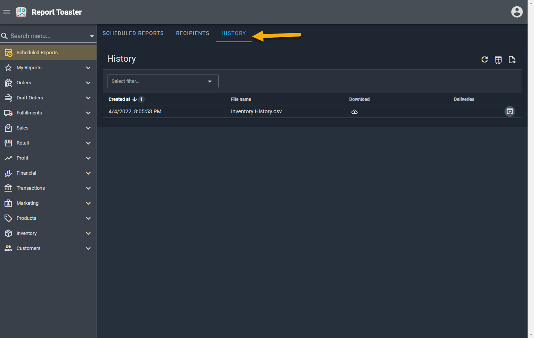Open the column chooser grid icon
Screen dimensions: 534x338
[498, 60]
